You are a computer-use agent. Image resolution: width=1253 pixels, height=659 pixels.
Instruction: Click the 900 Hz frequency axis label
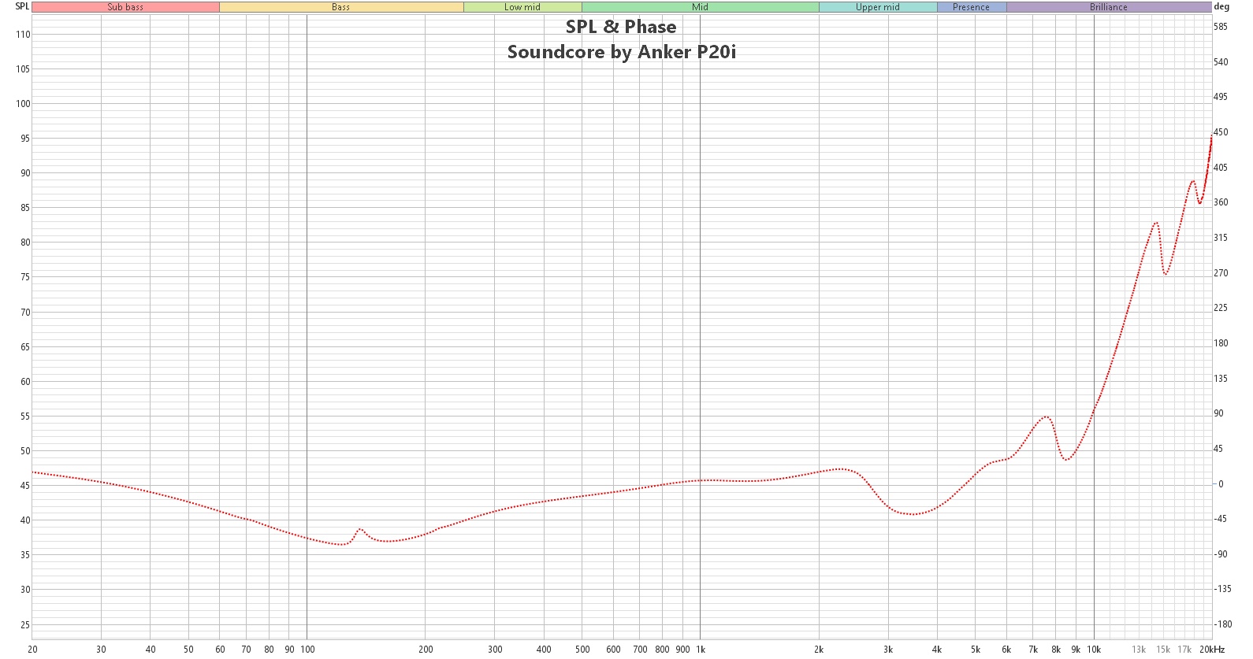682,650
